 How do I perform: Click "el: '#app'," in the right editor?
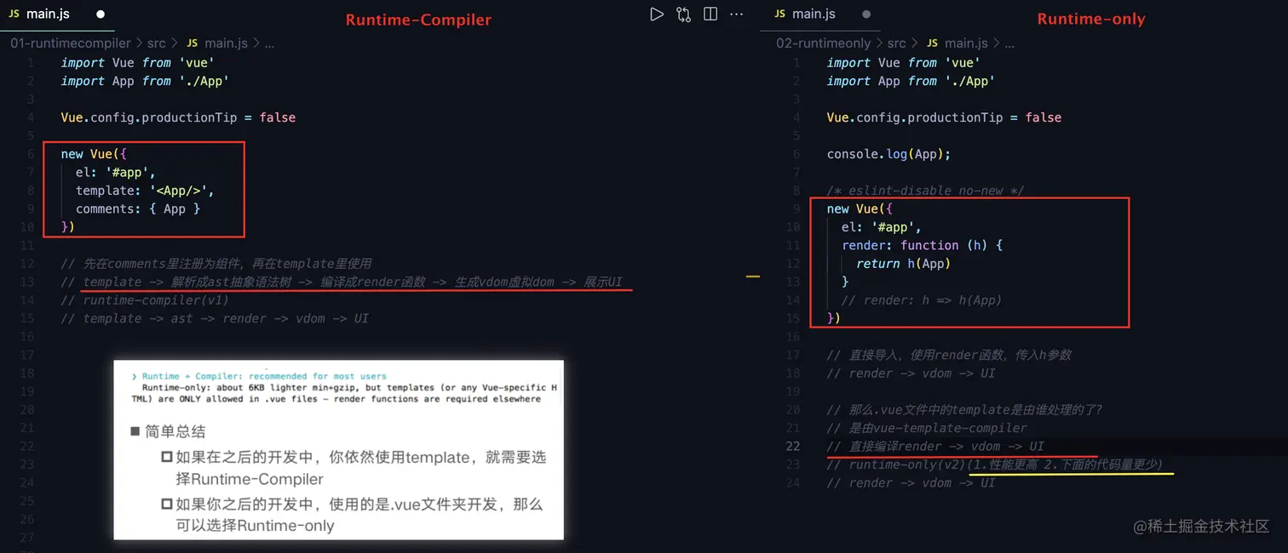[x=882, y=227]
